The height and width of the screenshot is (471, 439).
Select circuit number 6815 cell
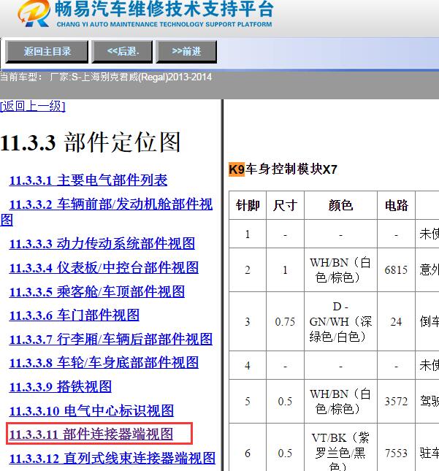tap(397, 269)
